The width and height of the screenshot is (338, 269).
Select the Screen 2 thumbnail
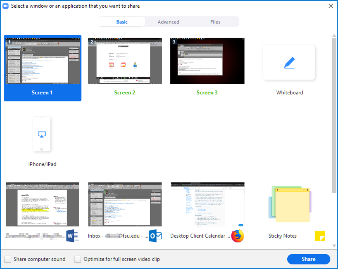[x=125, y=60]
